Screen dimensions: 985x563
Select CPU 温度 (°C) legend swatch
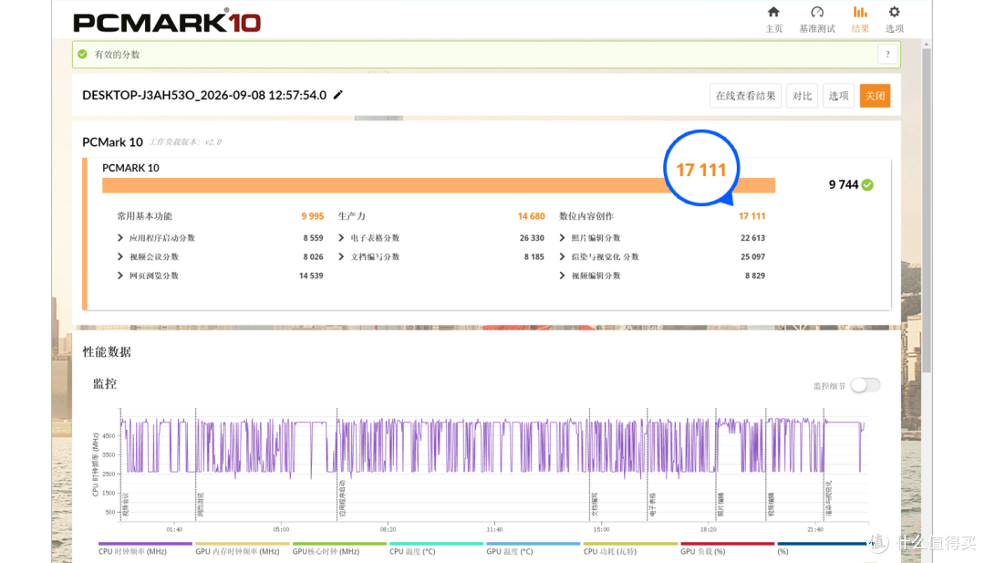tap(436, 544)
